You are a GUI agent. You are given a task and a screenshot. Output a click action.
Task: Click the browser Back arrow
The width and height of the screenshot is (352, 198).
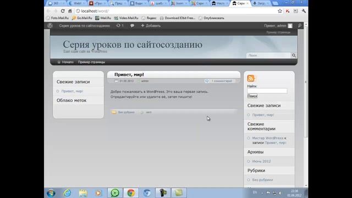[48, 11]
